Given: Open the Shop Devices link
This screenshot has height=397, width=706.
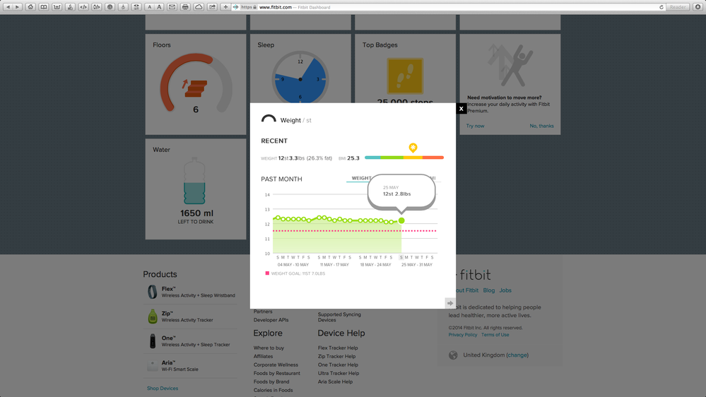Looking at the screenshot, I should (163, 388).
